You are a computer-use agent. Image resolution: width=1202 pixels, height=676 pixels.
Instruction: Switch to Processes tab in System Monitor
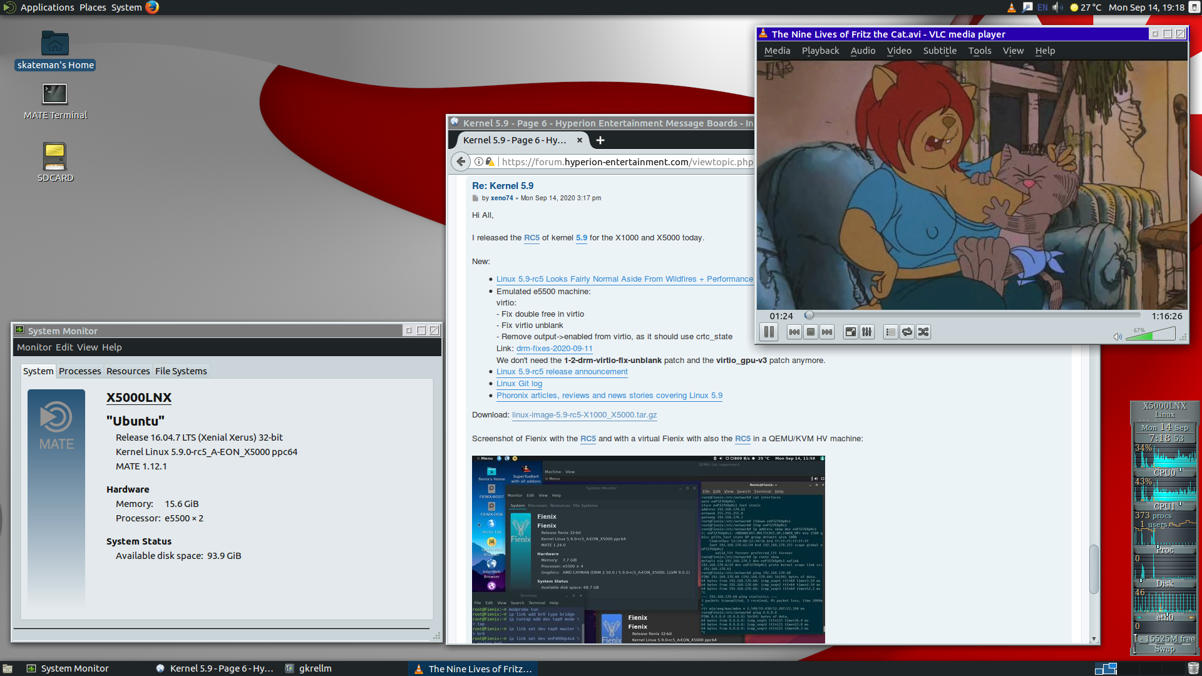point(80,371)
